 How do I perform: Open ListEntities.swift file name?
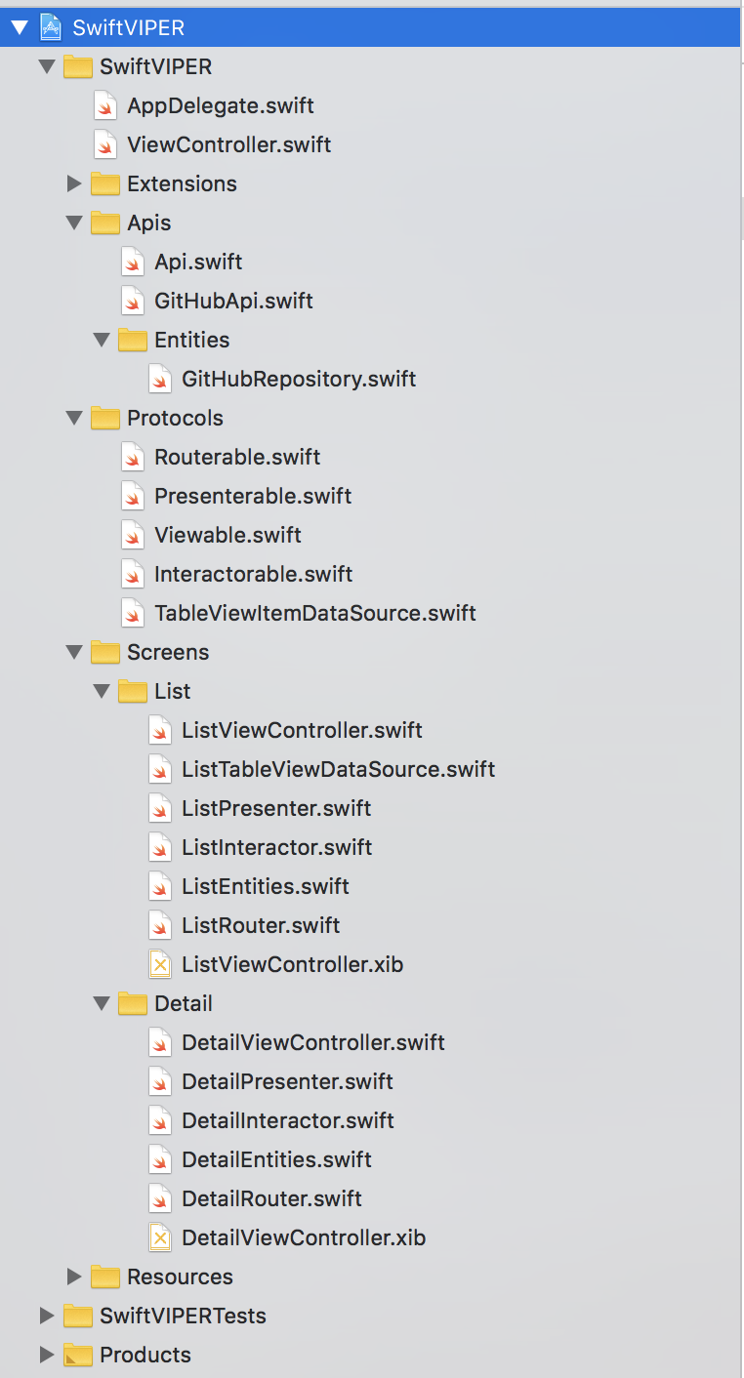pos(266,886)
